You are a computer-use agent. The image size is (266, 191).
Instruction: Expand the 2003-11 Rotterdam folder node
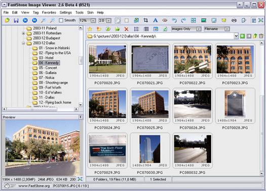click(x=23, y=34)
